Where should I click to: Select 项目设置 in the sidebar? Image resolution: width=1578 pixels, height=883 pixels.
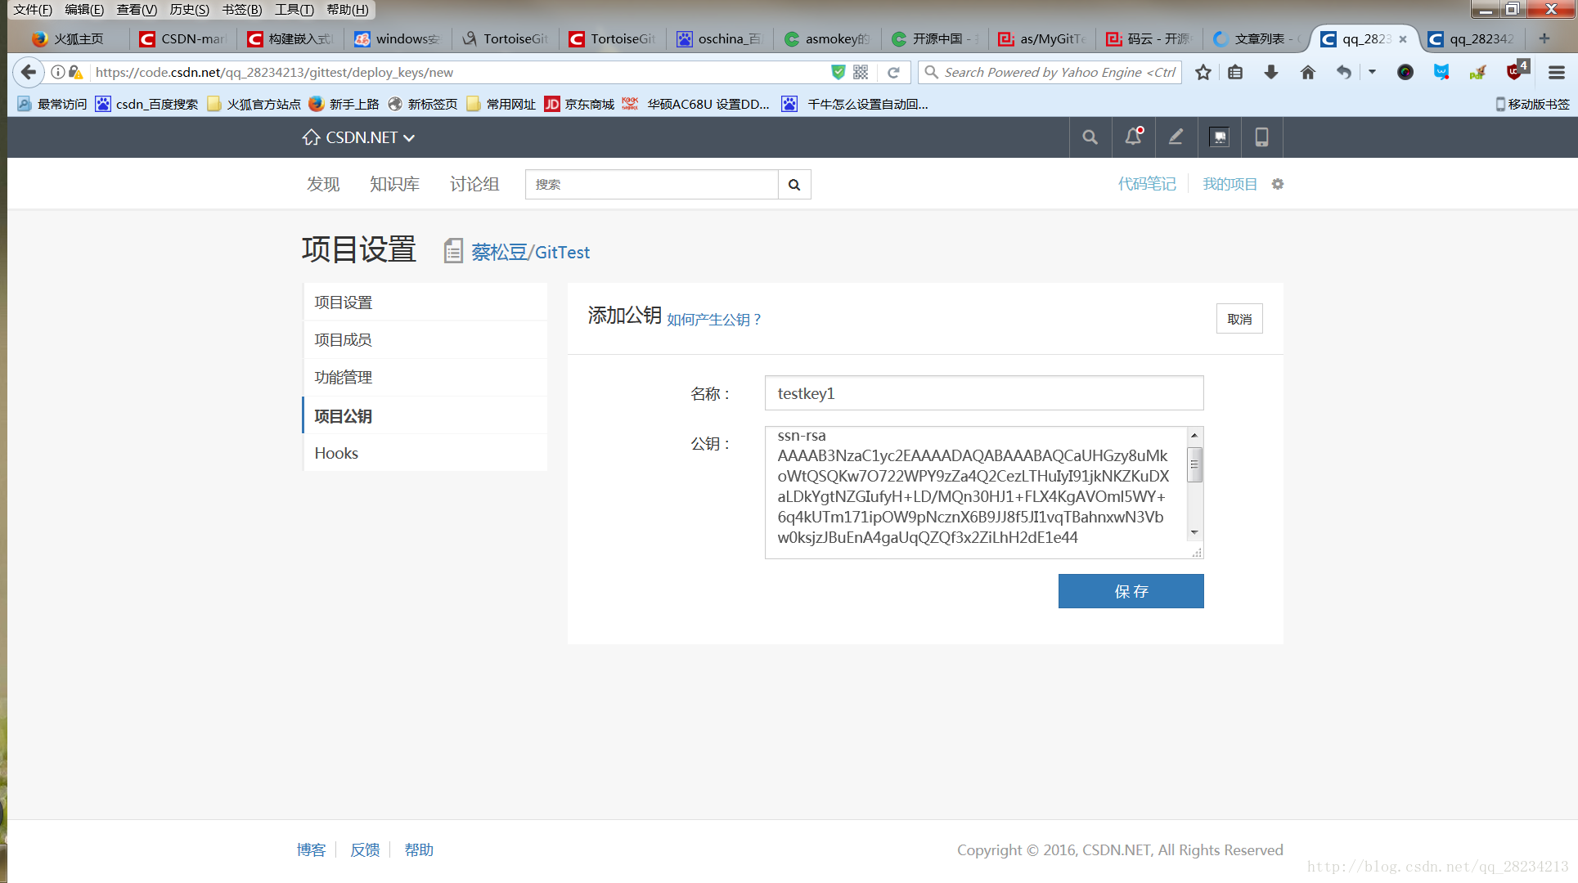[425, 302]
